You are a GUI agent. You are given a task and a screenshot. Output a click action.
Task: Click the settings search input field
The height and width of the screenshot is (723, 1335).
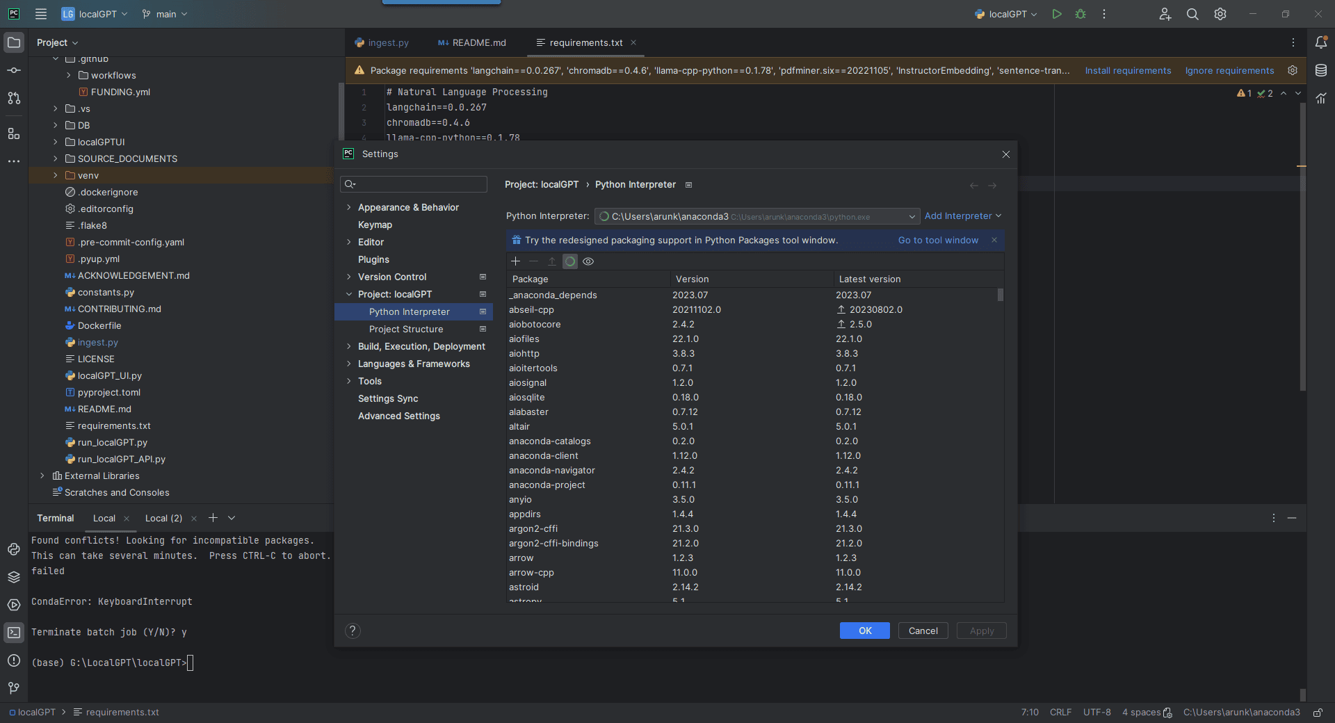pos(414,184)
